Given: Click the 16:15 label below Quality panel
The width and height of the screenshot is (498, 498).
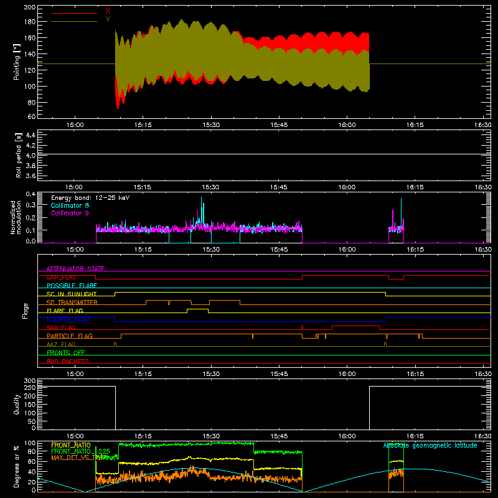Looking at the screenshot, I should (415, 436).
